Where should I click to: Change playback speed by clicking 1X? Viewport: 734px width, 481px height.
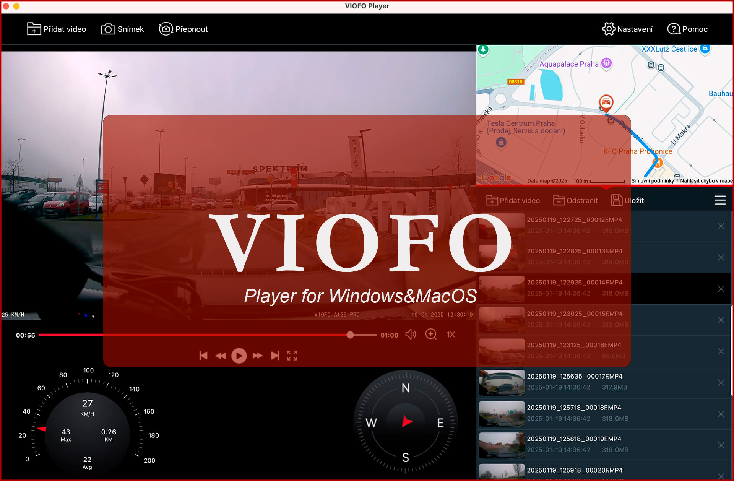pos(451,334)
